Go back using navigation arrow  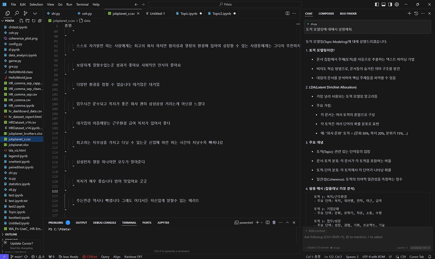tap(136, 4)
